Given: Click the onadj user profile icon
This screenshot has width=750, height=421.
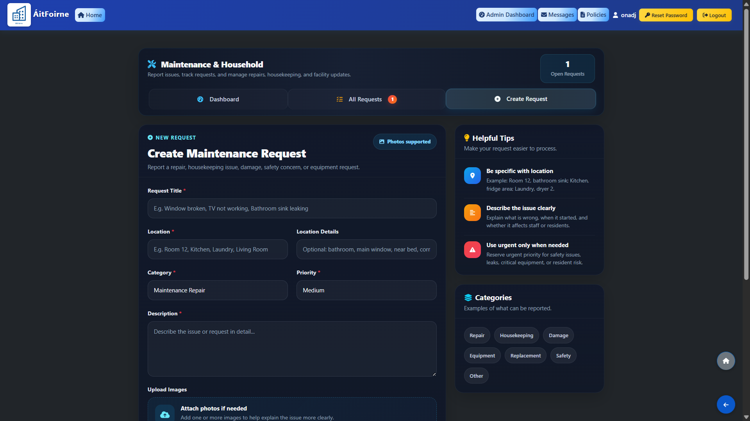Looking at the screenshot, I should (x=616, y=15).
